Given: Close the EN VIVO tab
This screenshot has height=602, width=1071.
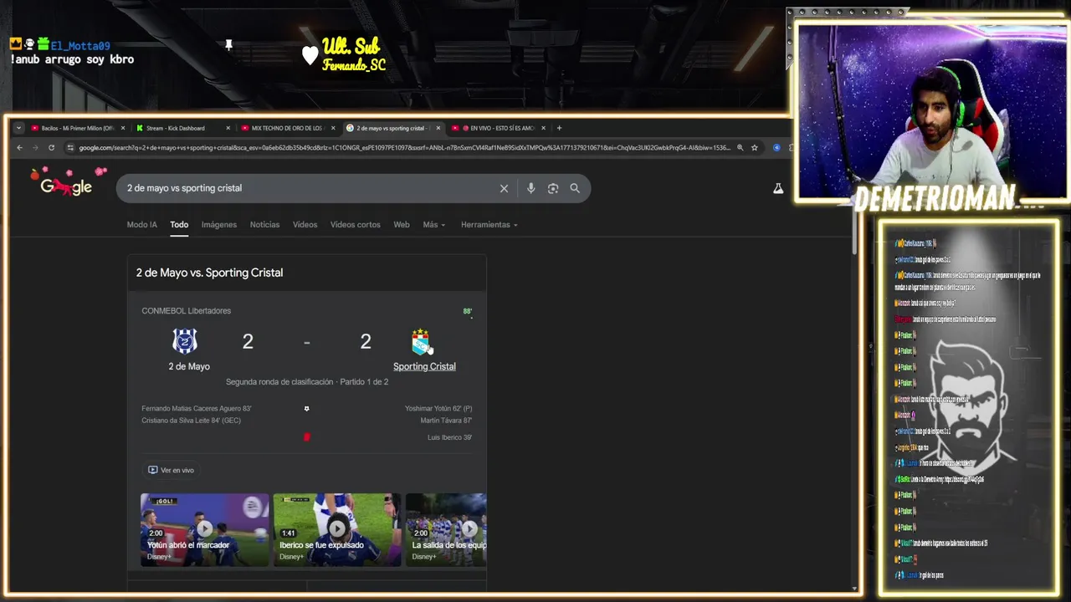Looking at the screenshot, I should pos(544,128).
